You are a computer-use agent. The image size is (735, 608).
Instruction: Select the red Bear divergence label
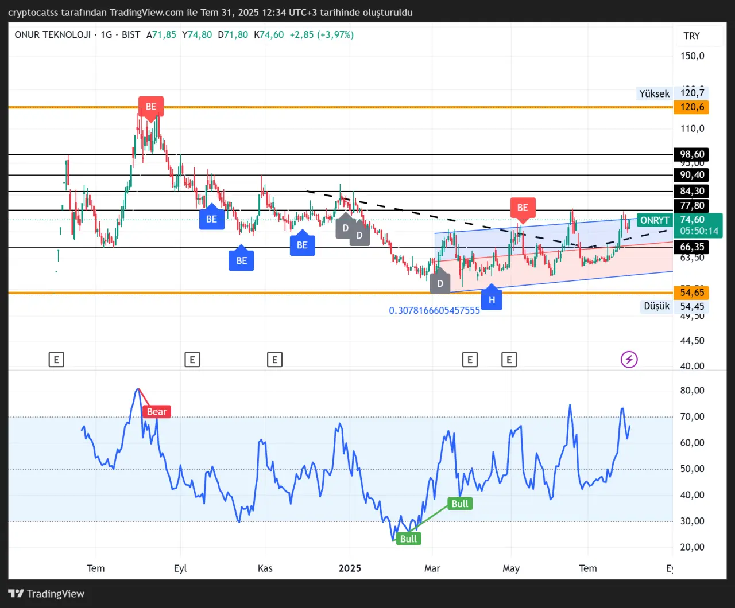pyautogui.click(x=157, y=411)
